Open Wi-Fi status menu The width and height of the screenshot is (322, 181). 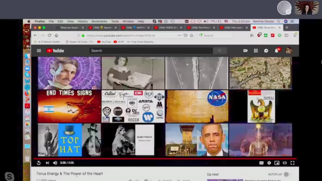click(x=199, y=21)
